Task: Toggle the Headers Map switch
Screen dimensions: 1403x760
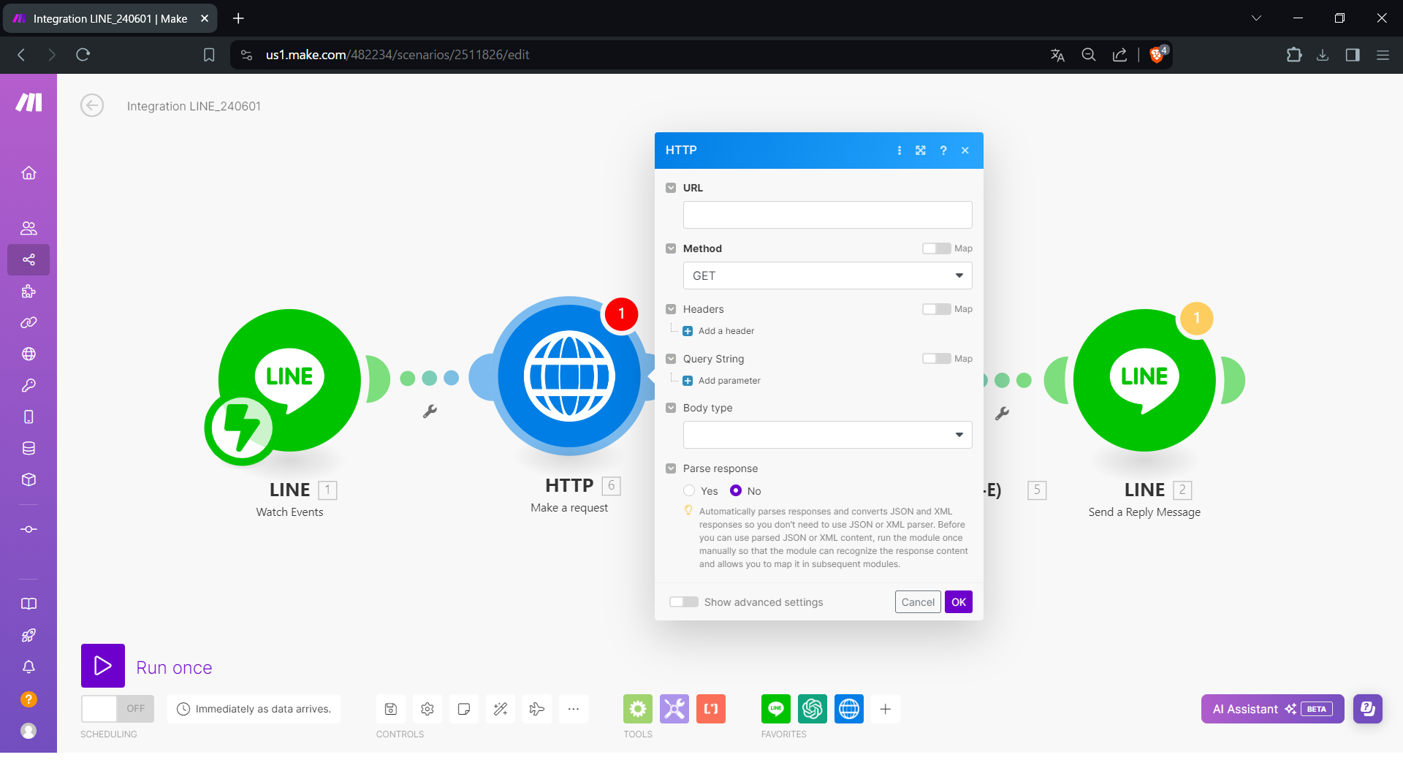Action: click(936, 309)
